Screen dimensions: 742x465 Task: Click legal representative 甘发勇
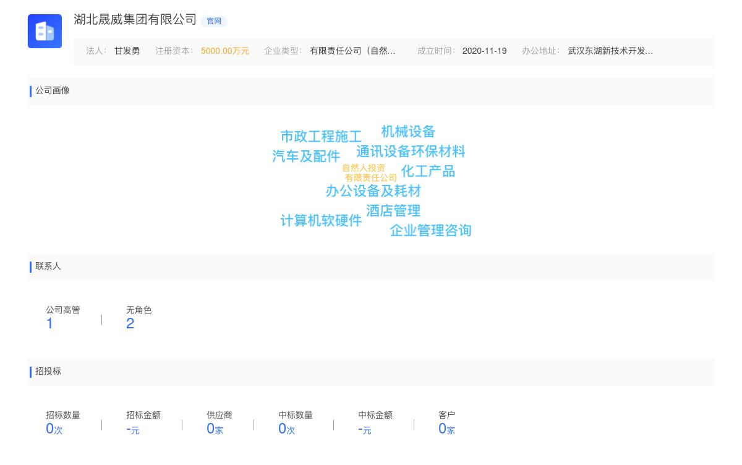coord(127,51)
